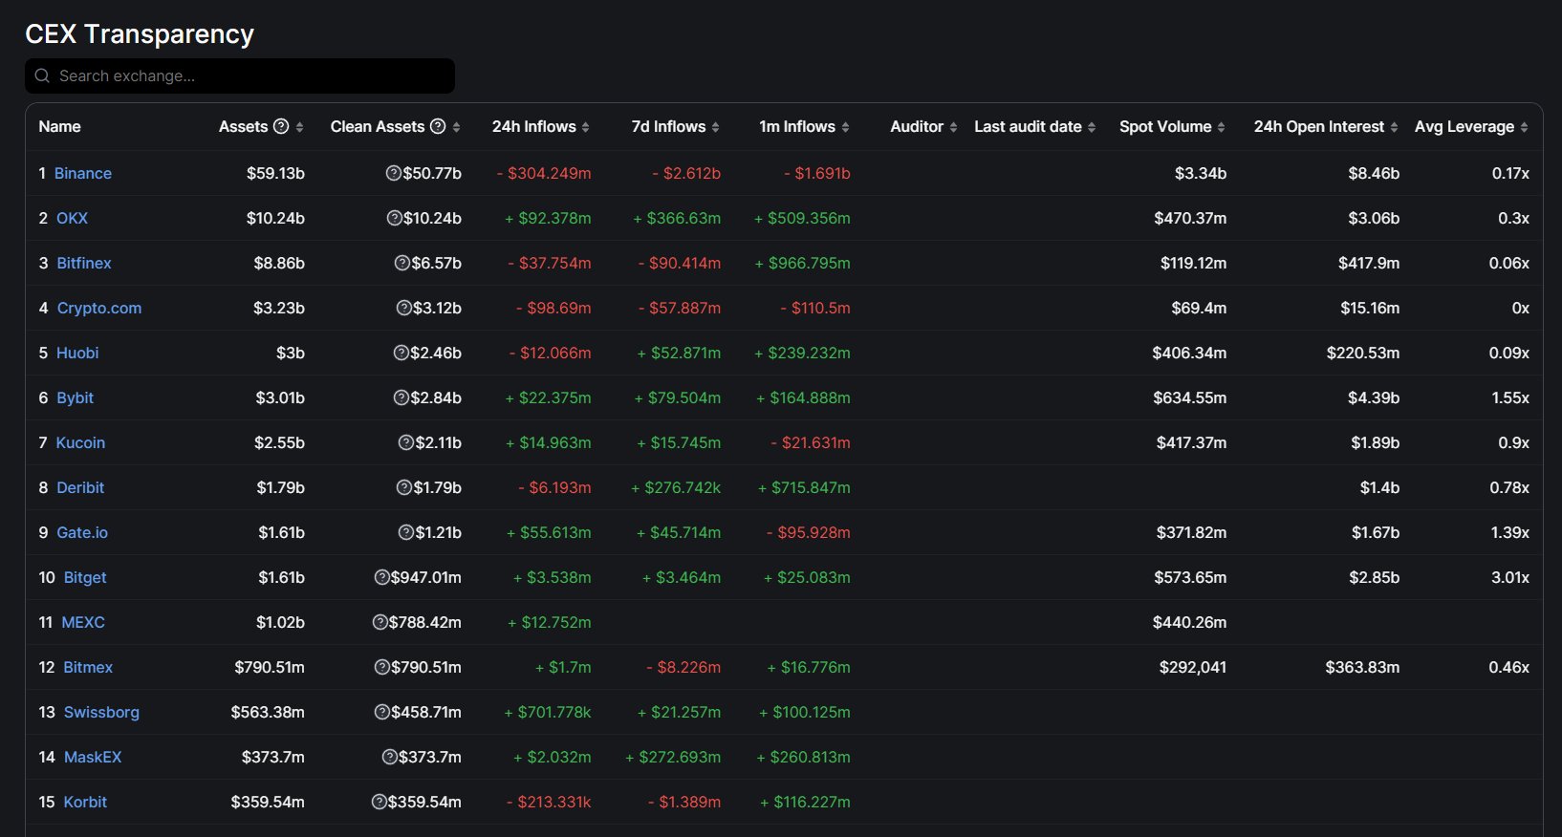Open the Bitfinex exchange link
Viewport: 1562px width, 837px height.
[x=84, y=263]
